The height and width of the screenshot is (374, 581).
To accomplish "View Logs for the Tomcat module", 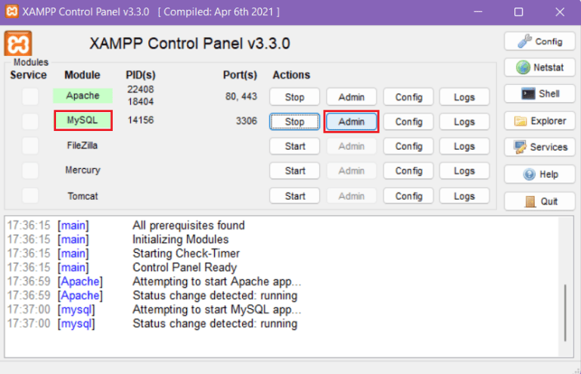I will (x=464, y=196).
